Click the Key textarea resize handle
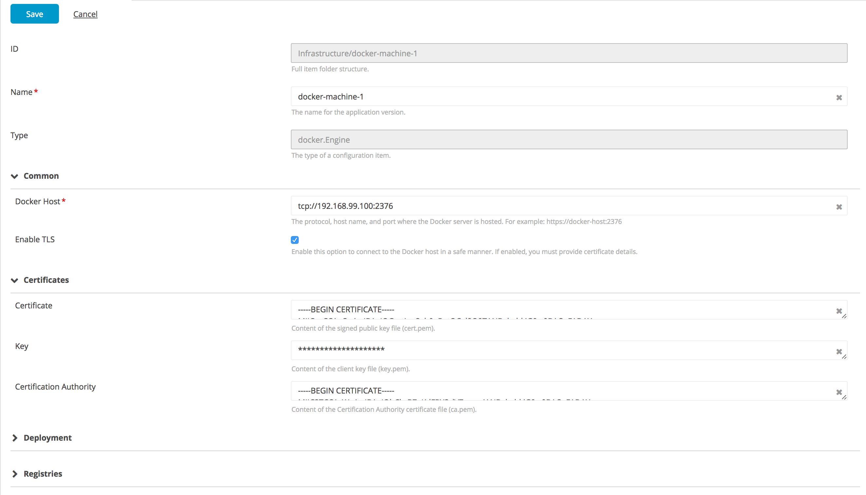 pyautogui.click(x=844, y=357)
